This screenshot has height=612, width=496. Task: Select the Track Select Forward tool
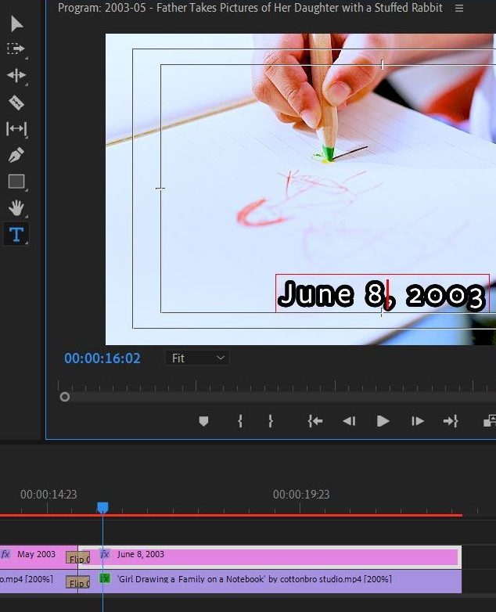(16, 49)
